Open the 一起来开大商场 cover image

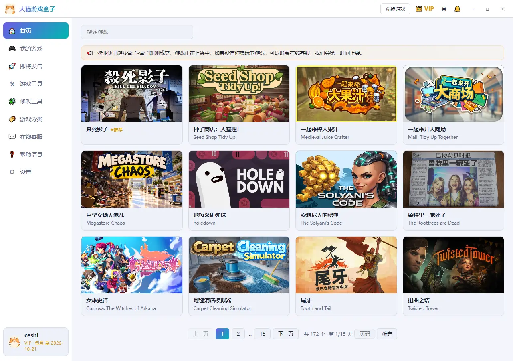tap(453, 93)
